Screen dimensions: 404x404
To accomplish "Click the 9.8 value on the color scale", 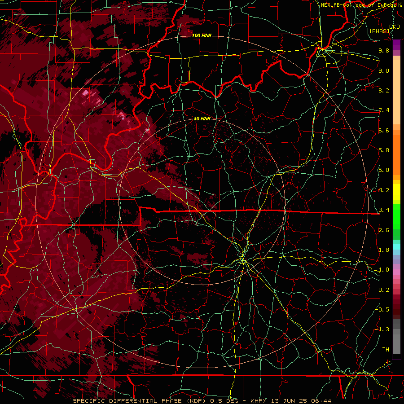I will (x=384, y=50).
